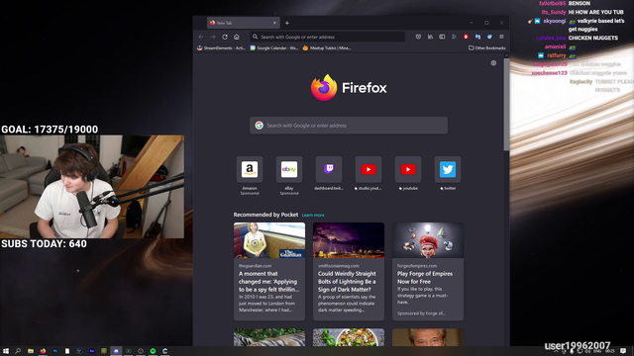
Task: Open the Forge of Empires sponsored card
Action: (428, 271)
